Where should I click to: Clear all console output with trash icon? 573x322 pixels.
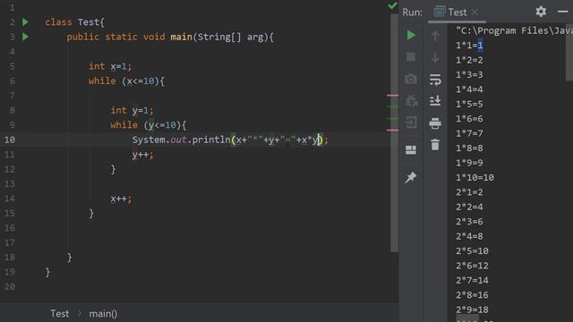pyautogui.click(x=435, y=145)
